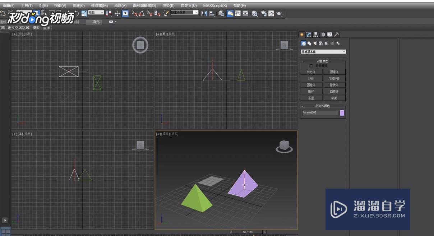434x236 pixels.
Task: Open the Modify panel tab
Action: [309, 35]
